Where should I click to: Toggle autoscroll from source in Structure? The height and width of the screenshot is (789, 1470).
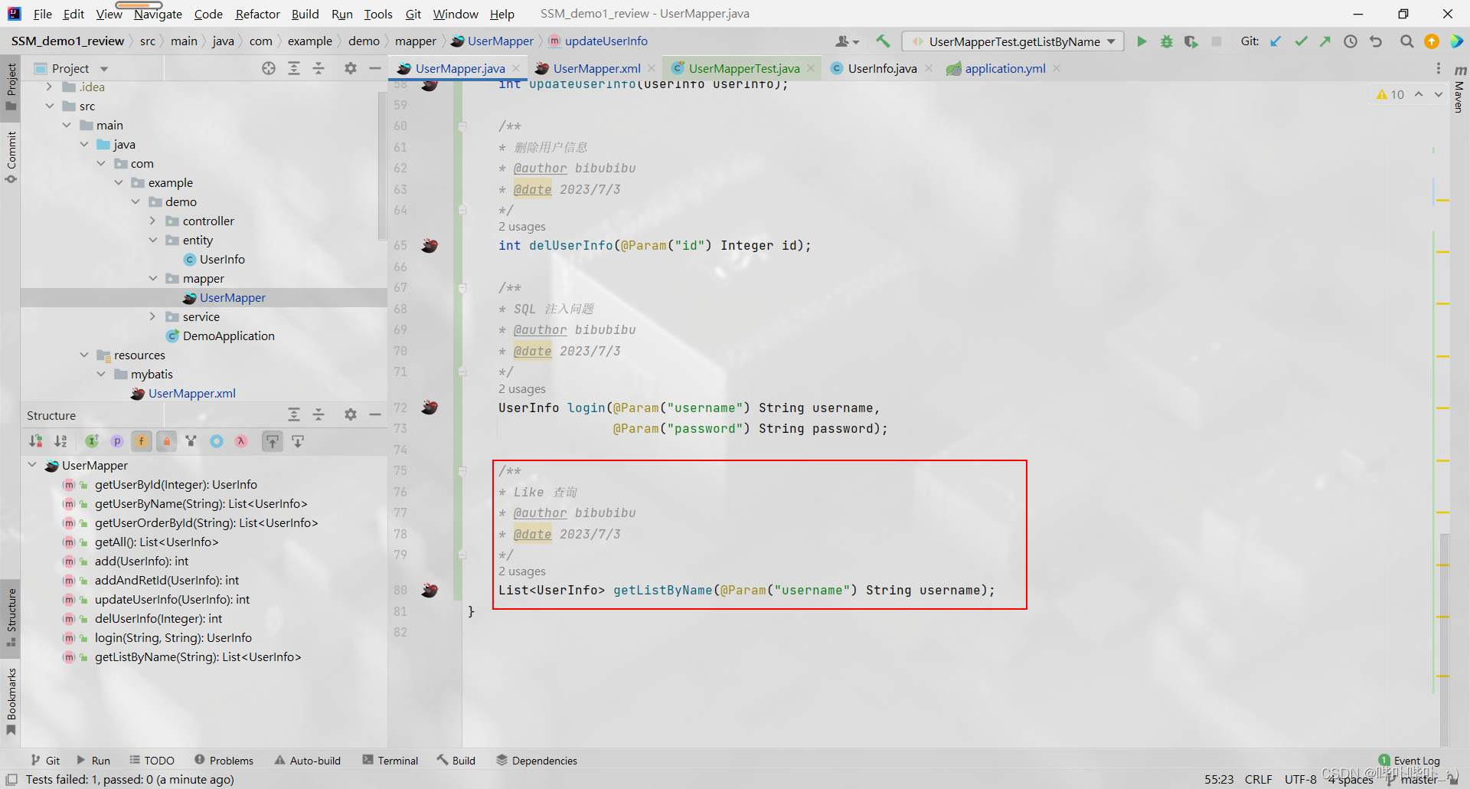[x=298, y=440]
